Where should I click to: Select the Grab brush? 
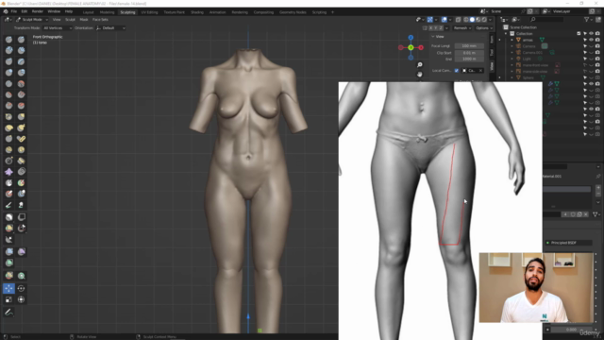click(x=21, y=117)
